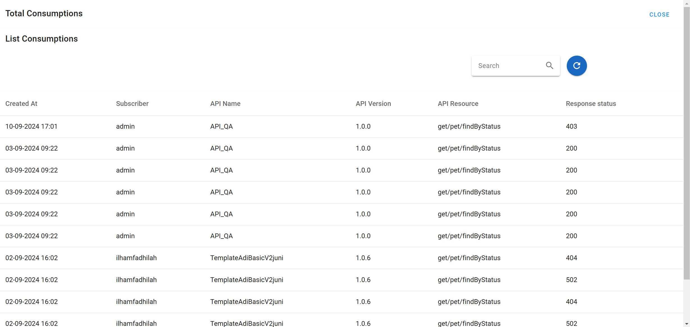690x327 pixels.
Task: Click the API Name column header
Action: 225,104
